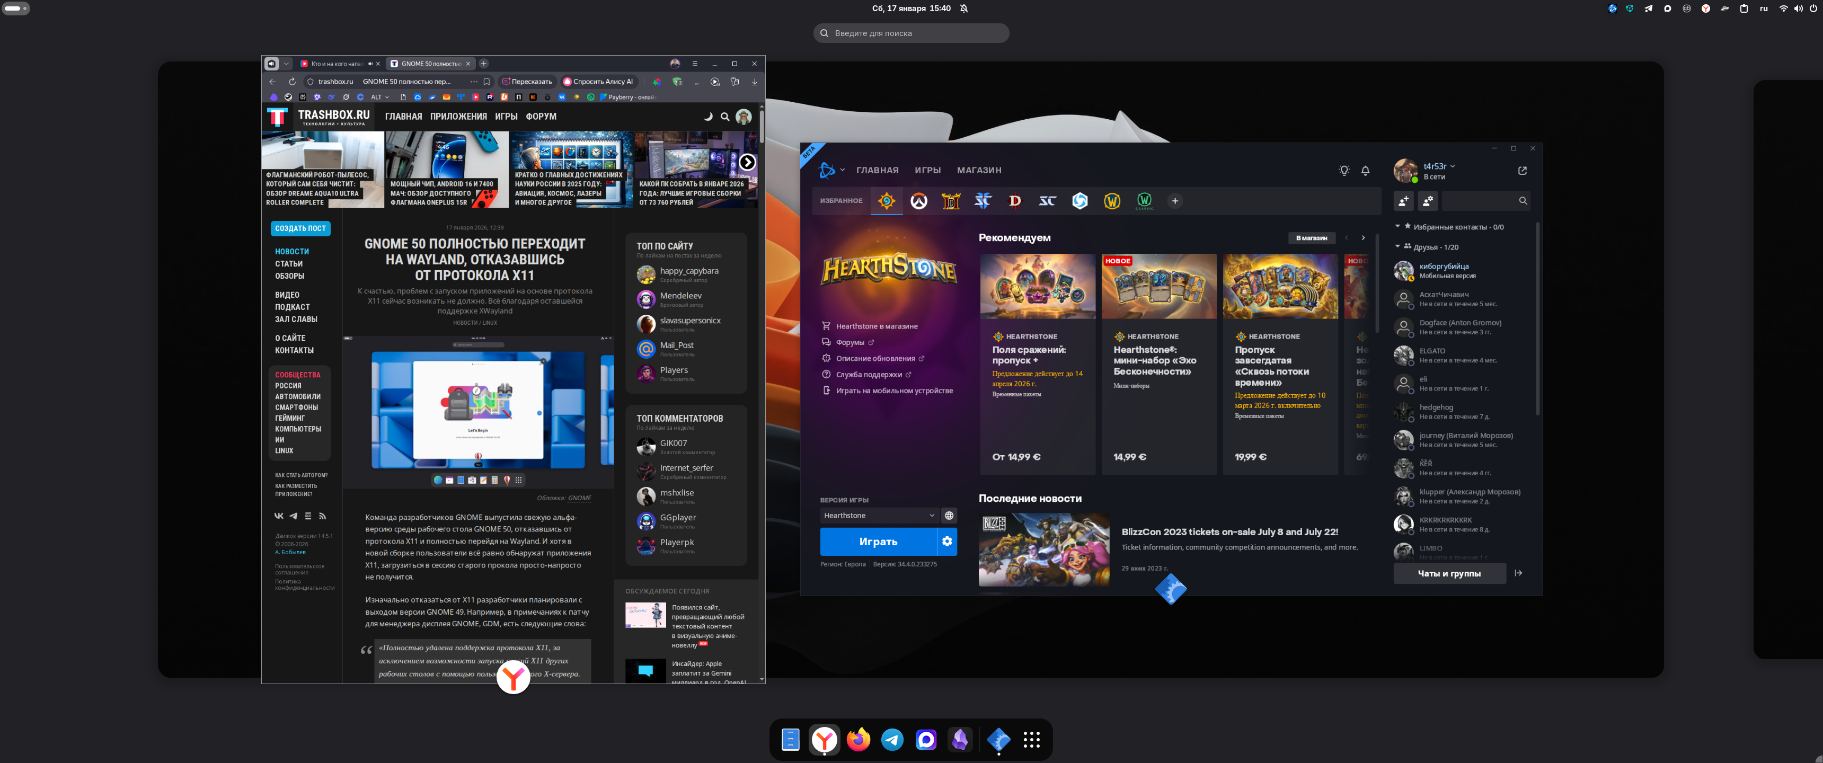
Task: Open Hearthstone game settings gear
Action: pyautogui.click(x=947, y=542)
